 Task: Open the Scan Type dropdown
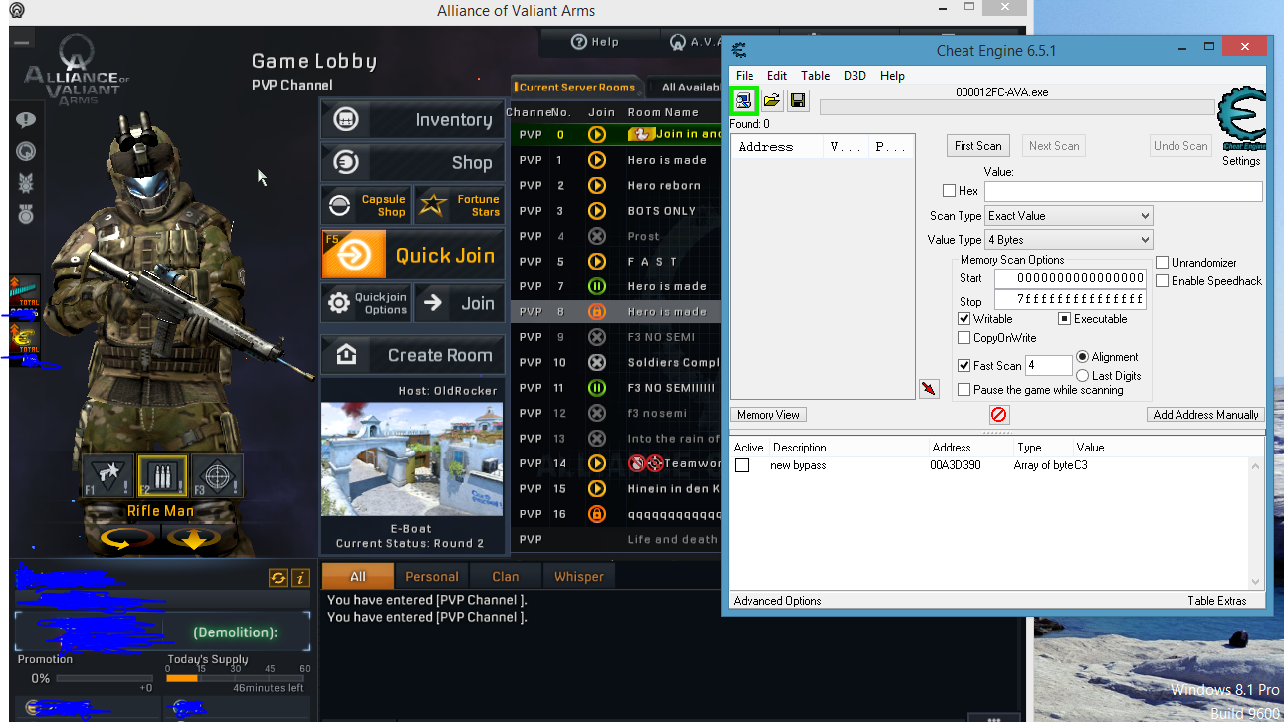[x=1069, y=216]
